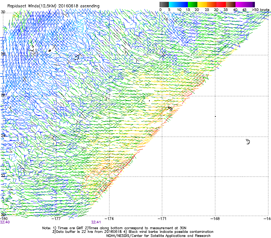Click the latitude label '30'
Screen dimensions: 271x238
3,12
